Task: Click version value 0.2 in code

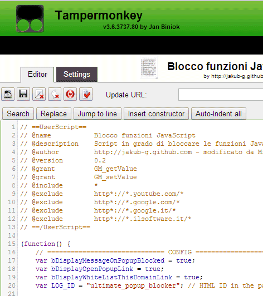Action: pyautogui.click(x=100, y=160)
